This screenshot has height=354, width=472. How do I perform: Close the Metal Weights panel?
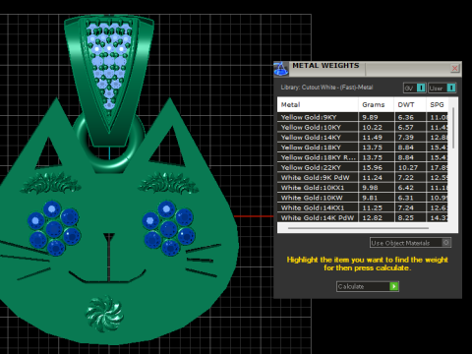point(454,68)
